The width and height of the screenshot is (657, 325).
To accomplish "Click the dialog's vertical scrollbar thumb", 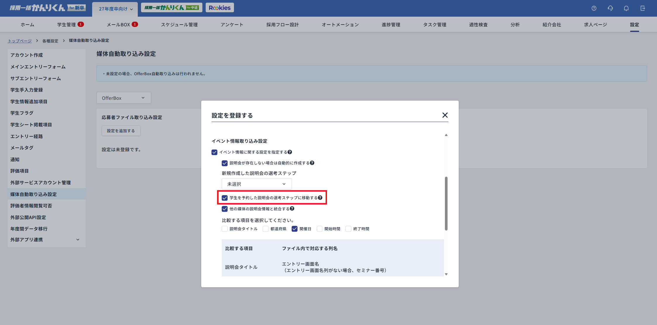I will [x=446, y=203].
